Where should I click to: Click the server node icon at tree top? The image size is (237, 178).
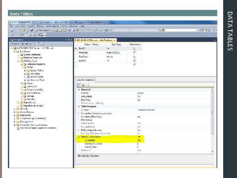[x=15, y=48]
